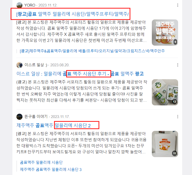The height and width of the screenshot is (175, 192).
Task: Open beer can thumbnail with 12 photos
Action: [165, 92]
